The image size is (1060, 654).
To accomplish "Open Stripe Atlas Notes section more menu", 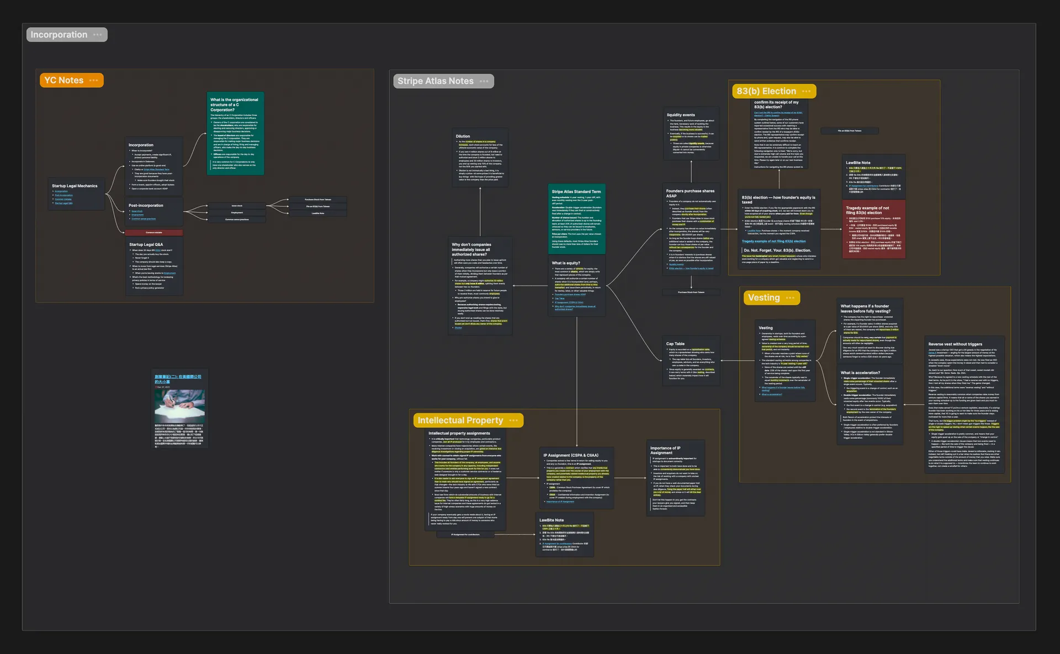I will coord(484,82).
